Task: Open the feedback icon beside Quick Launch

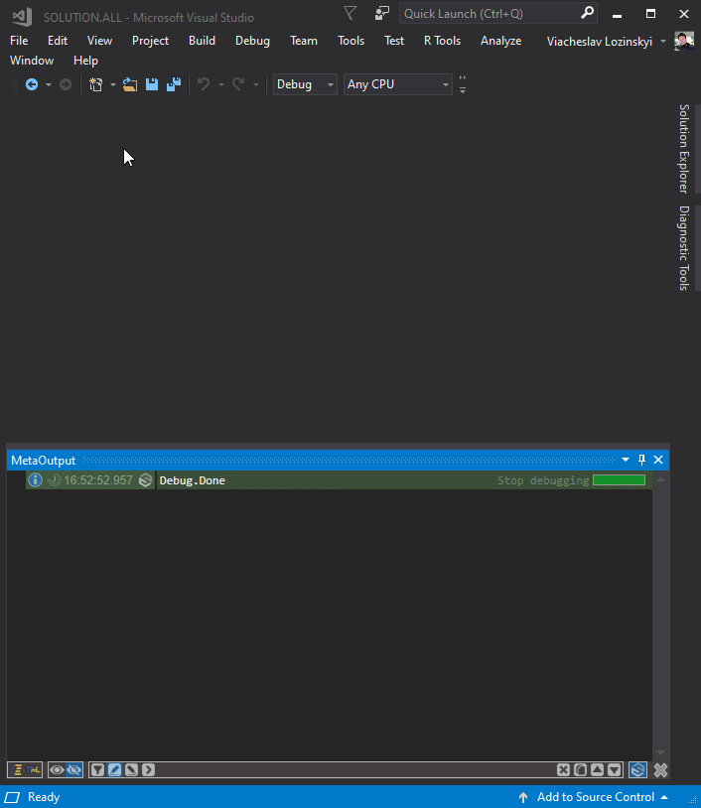Action: 382,14
